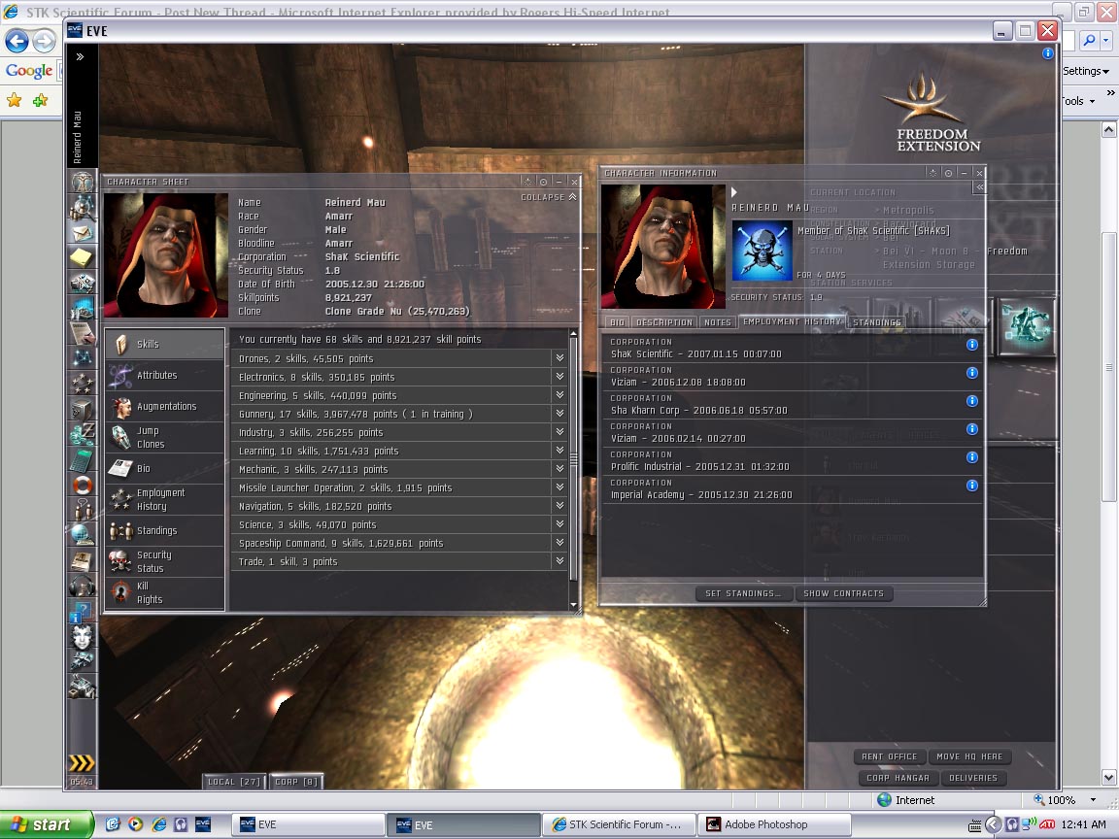This screenshot has height=839, width=1119.
Task: Switch to Adobe Photoshop taskbar item
Action: pos(773,824)
